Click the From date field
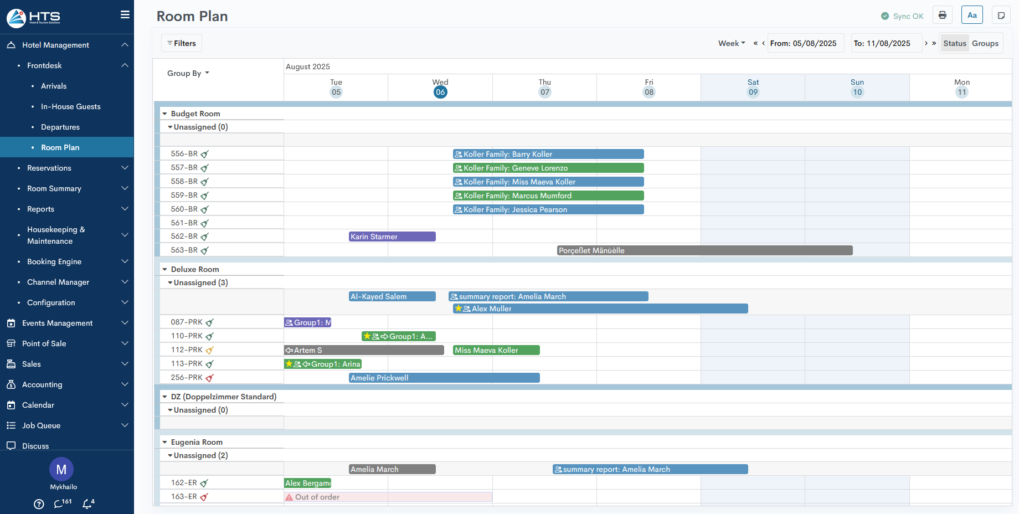 click(x=805, y=43)
